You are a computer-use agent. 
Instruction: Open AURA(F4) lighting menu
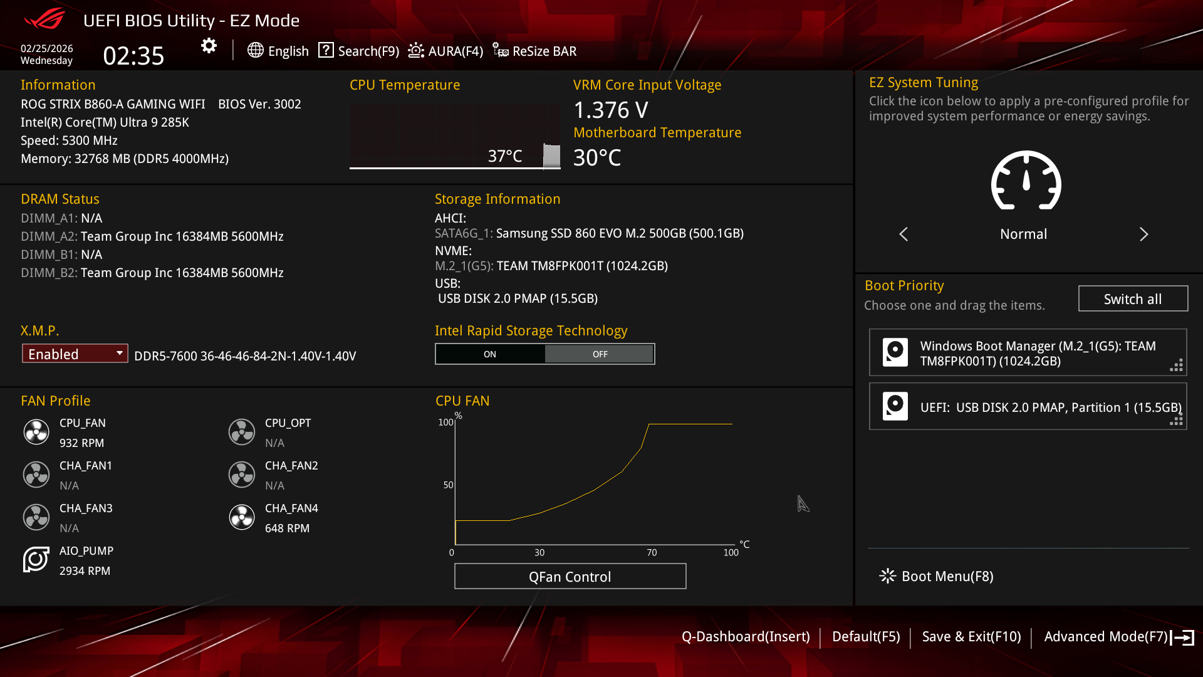click(446, 51)
